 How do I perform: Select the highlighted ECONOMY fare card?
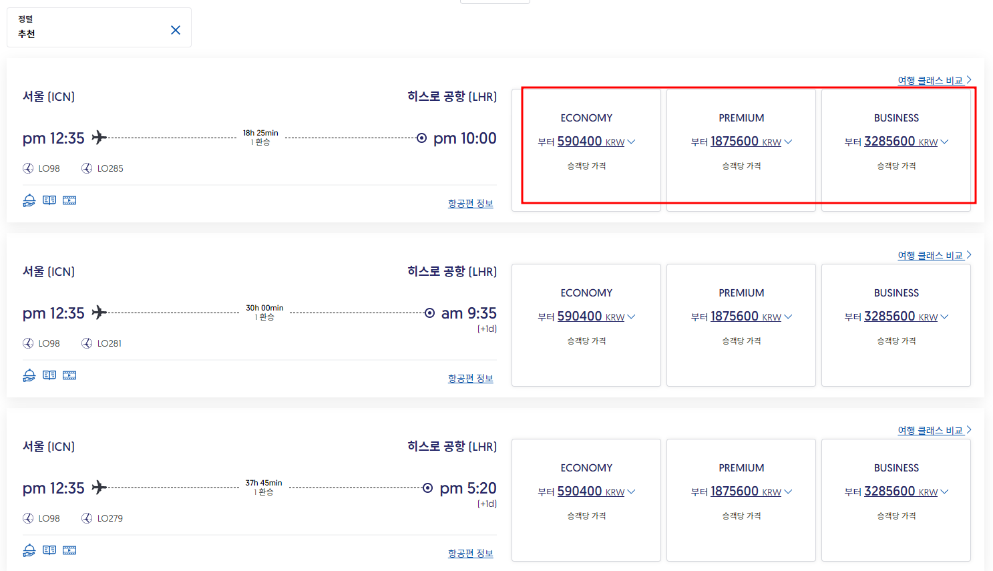586,148
